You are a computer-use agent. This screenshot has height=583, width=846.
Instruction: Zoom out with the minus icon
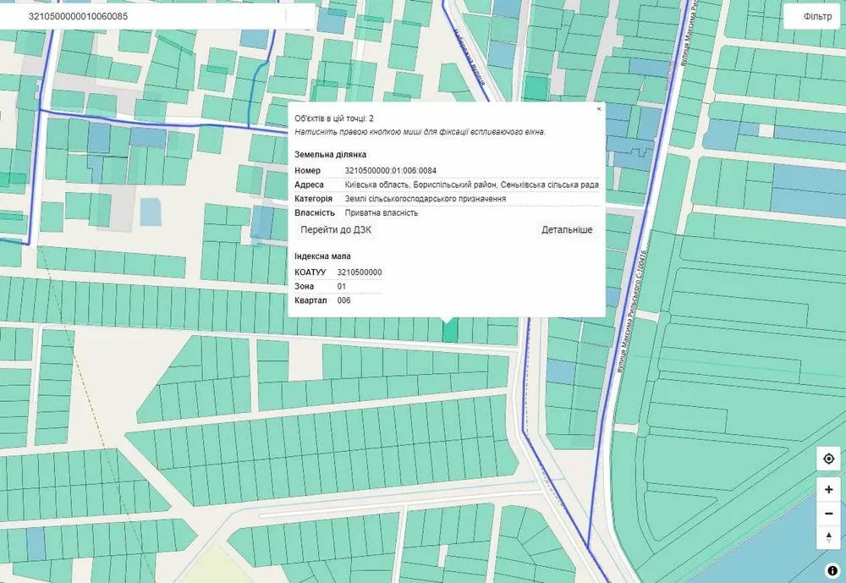[829, 514]
